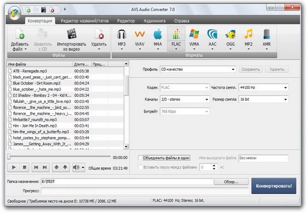
Task: Click quick-access import video icon in title bar
Action: (x=43, y=10)
